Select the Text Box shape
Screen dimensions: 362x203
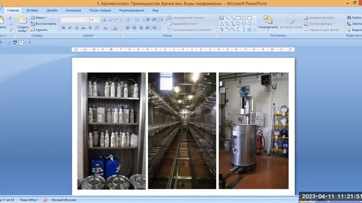pyautogui.click(x=221, y=18)
